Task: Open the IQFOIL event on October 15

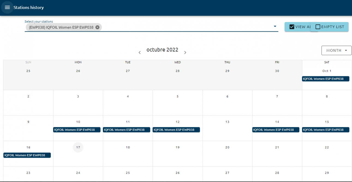Action: click(x=326, y=130)
